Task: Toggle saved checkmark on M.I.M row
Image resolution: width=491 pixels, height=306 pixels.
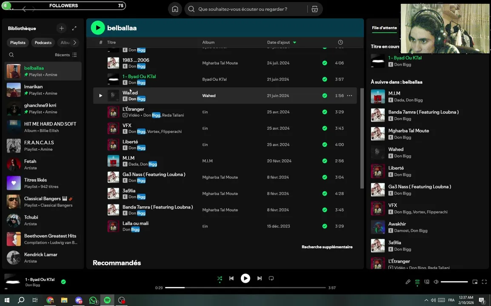Action: (325, 161)
